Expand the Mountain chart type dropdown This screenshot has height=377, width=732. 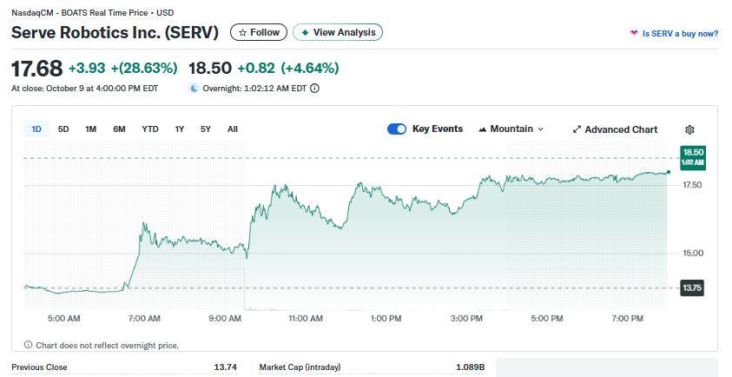pyautogui.click(x=511, y=129)
